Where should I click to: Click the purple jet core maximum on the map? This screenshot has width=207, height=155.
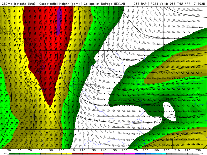(x=59, y=21)
